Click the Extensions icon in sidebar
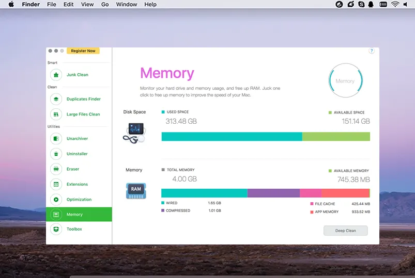The width and height of the screenshot is (415, 278). point(56,184)
